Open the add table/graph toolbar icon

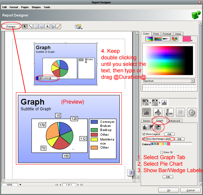[x=78, y=27]
